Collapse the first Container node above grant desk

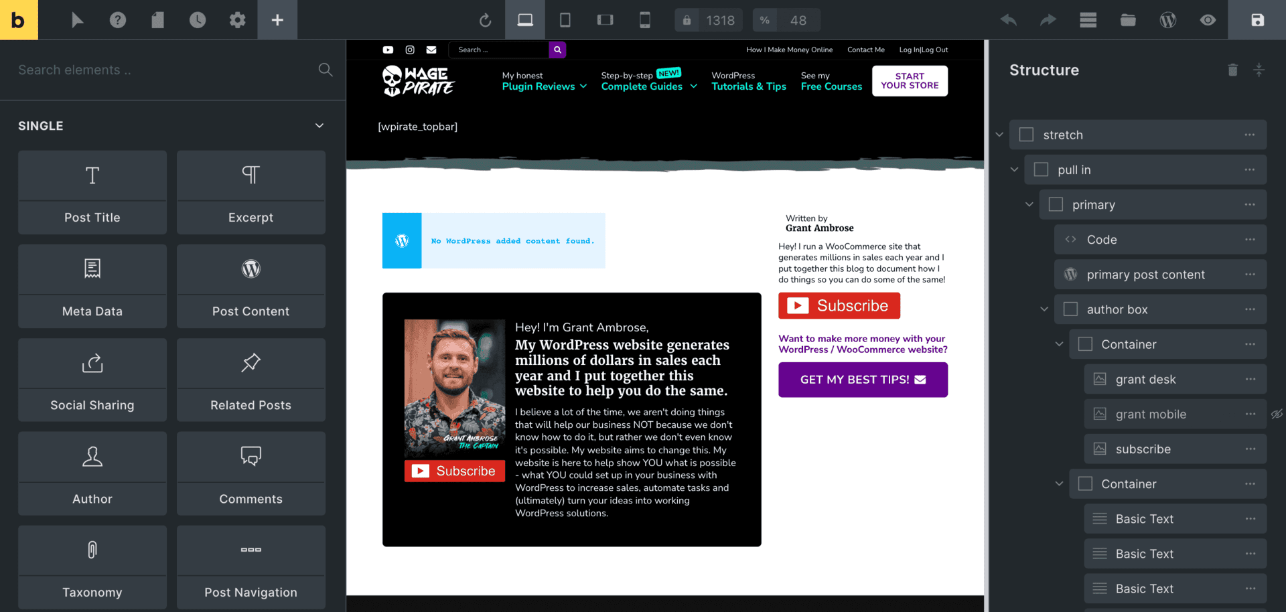tap(1059, 344)
